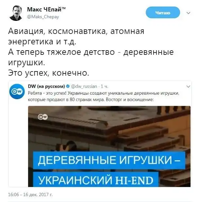Screen dimensions: 201x202
Task: Click Макс ЧЕпай profile avatar
Action: [16, 13]
